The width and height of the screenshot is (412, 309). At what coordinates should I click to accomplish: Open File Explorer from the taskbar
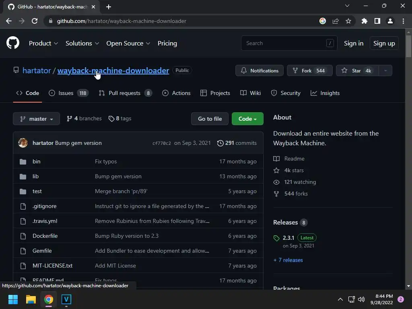(x=31, y=299)
